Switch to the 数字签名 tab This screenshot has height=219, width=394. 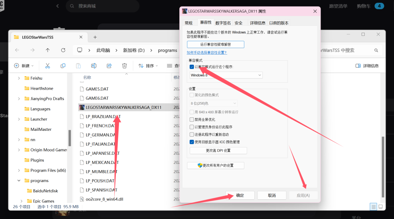click(223, 23)
